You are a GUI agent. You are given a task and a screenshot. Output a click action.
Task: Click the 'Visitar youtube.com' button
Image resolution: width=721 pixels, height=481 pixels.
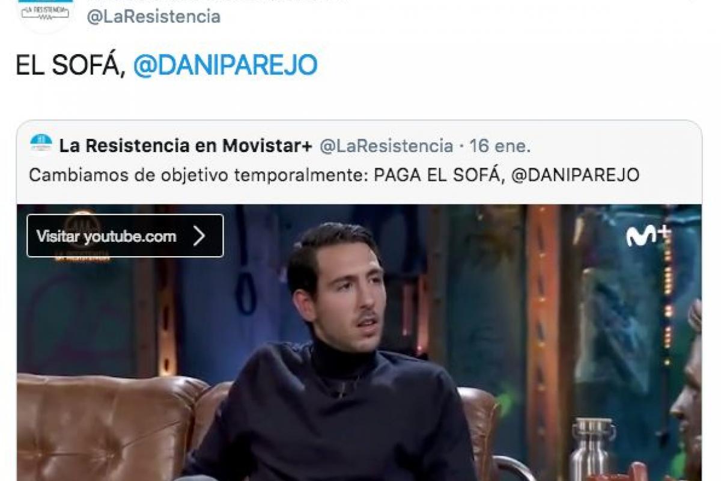click(125, 236)
